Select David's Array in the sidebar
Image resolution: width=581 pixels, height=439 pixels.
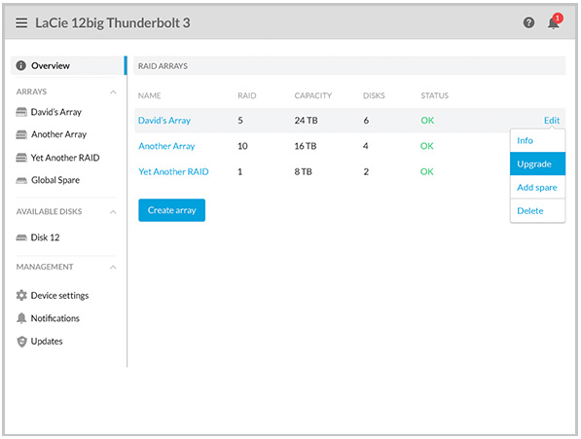pyautogui.click(x=55, y=112)
